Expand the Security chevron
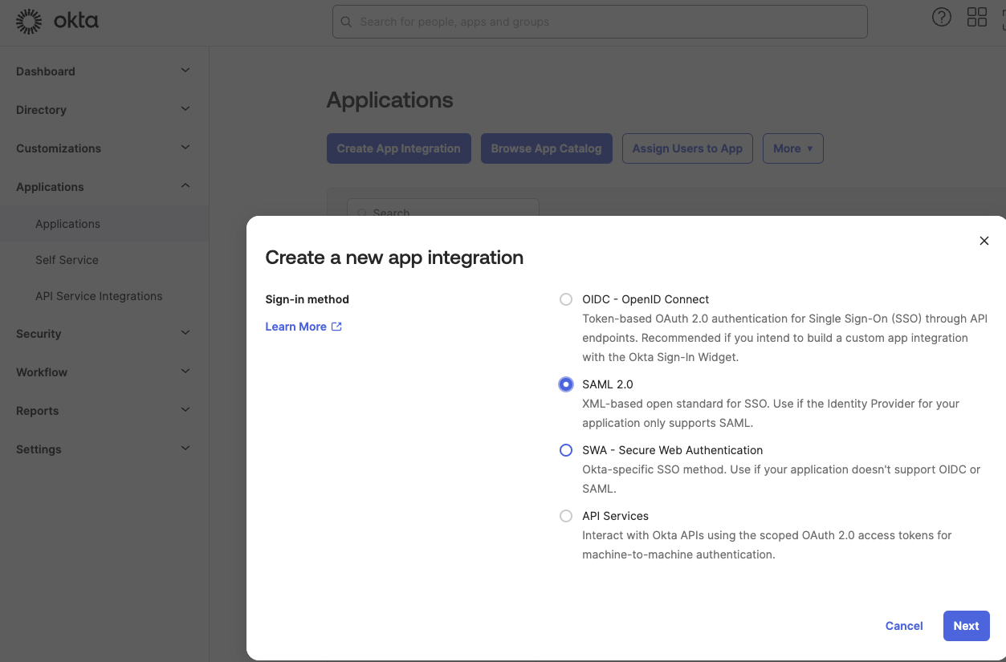Image resolution: width=1006 pixels, height=662 pixels. tap(185, 333)
